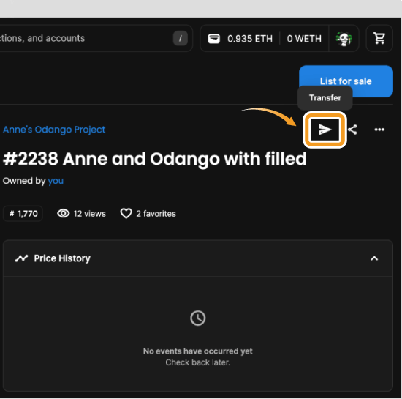
Task: Collapse the Price History panel chevron
Action: tap(374, 258)
